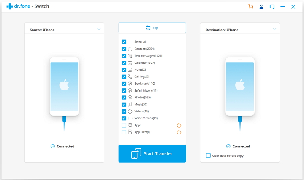Click the Photos(535) label
This screenshot has height=180, width=304.
(142, 98)
